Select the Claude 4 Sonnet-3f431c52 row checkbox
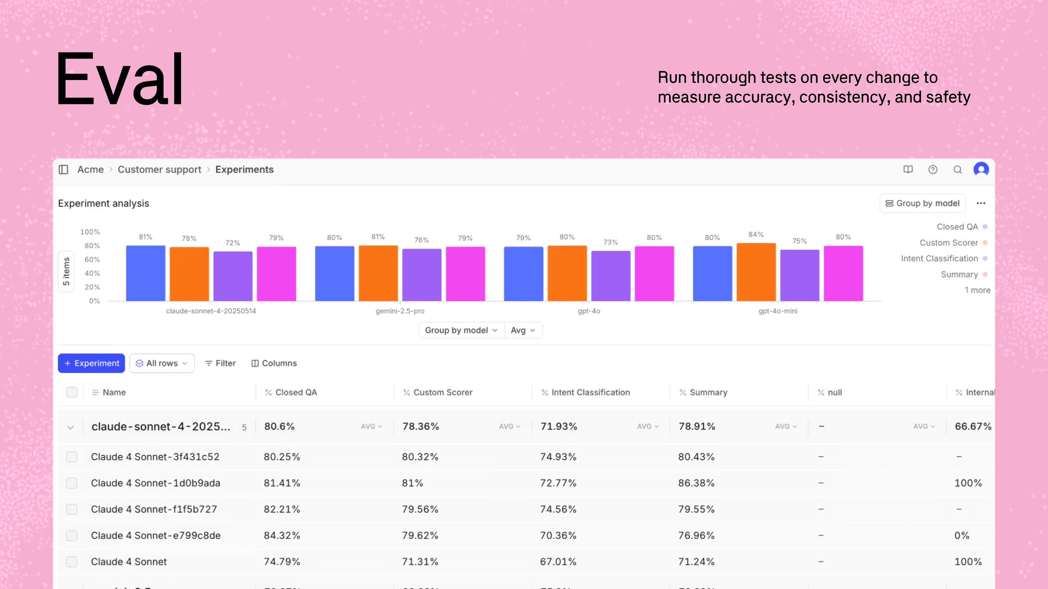1048x589 pixels. 72,457
